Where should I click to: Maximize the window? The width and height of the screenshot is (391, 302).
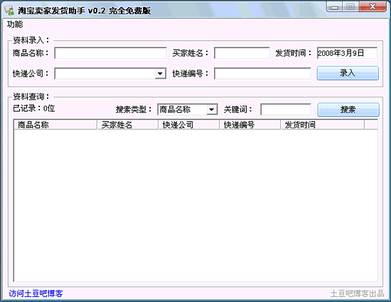pyautogui.click(x=350, y=6)
